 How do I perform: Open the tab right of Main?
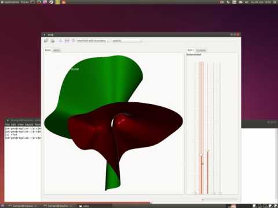[57, 50]
